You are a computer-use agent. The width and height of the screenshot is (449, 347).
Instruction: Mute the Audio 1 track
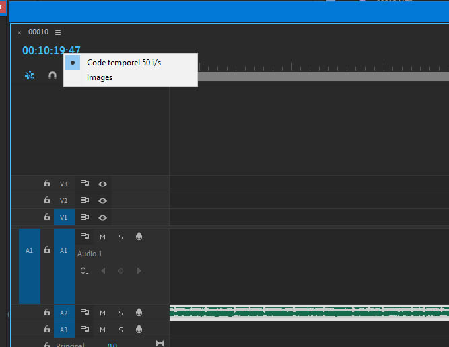click(x=103, y=237)
